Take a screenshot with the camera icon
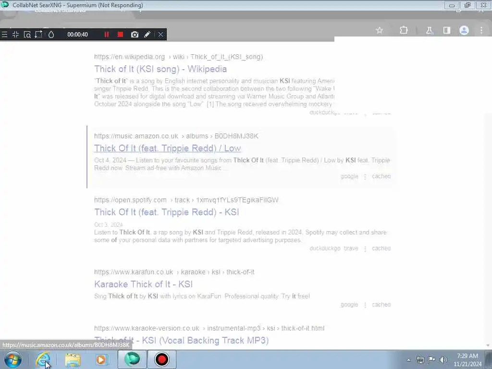 [x=135, y=35]
